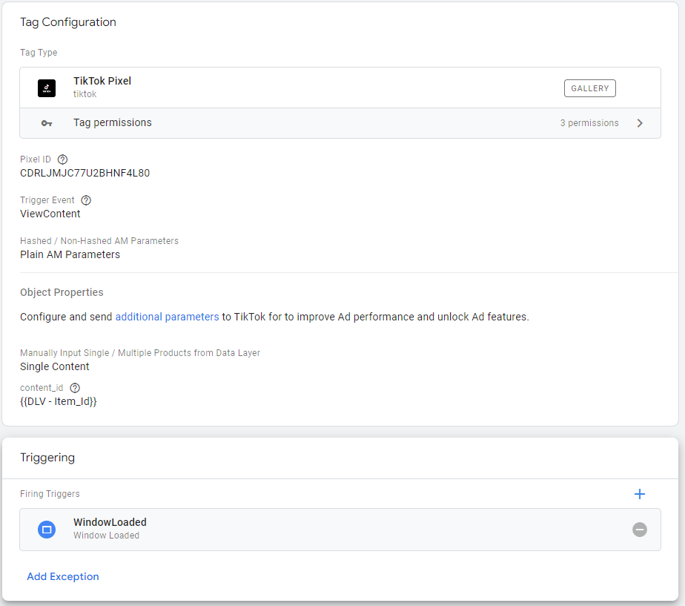Add a firing trigger with the plus icon
This screenshot has height=606, width=685.
[639, 493]
